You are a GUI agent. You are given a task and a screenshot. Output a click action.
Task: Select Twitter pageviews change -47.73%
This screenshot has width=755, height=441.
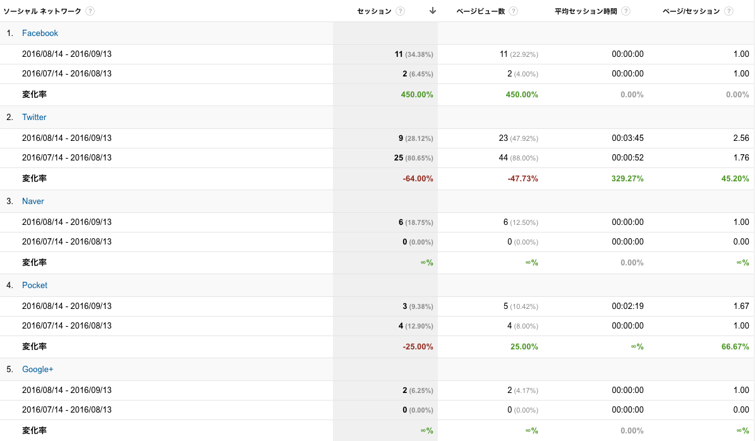click(x=523, y=179)
